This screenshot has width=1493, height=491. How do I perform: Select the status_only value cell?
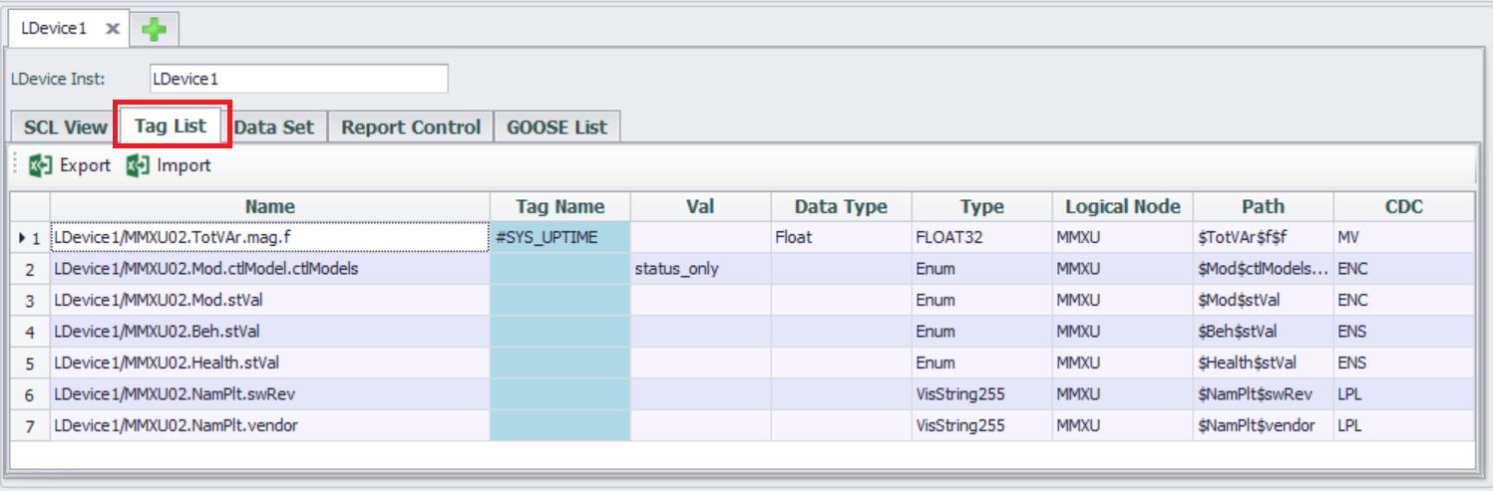(x=700, y=269)
